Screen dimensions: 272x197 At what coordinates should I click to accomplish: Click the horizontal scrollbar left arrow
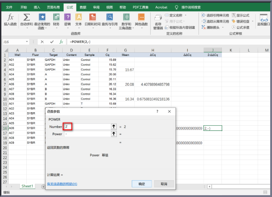point(210,187)
